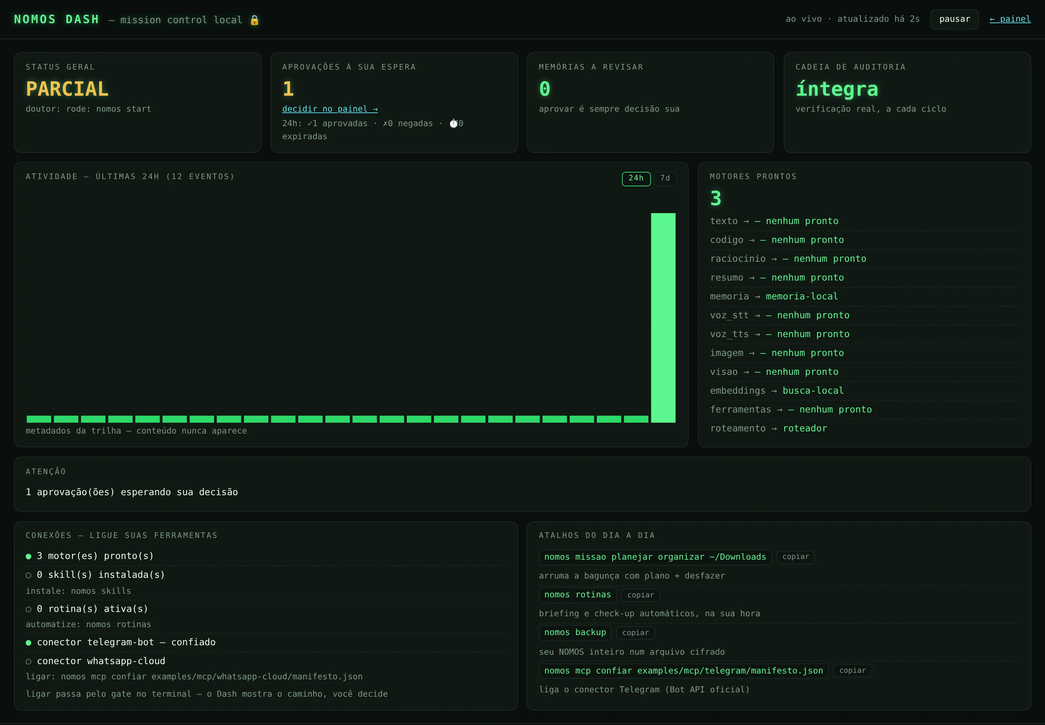Image resolution: width=1045 pixels, height=725 pixels.
Task: Click the 'ferramentas → — nenhum pronto' row
Action: tap(864, 409)
